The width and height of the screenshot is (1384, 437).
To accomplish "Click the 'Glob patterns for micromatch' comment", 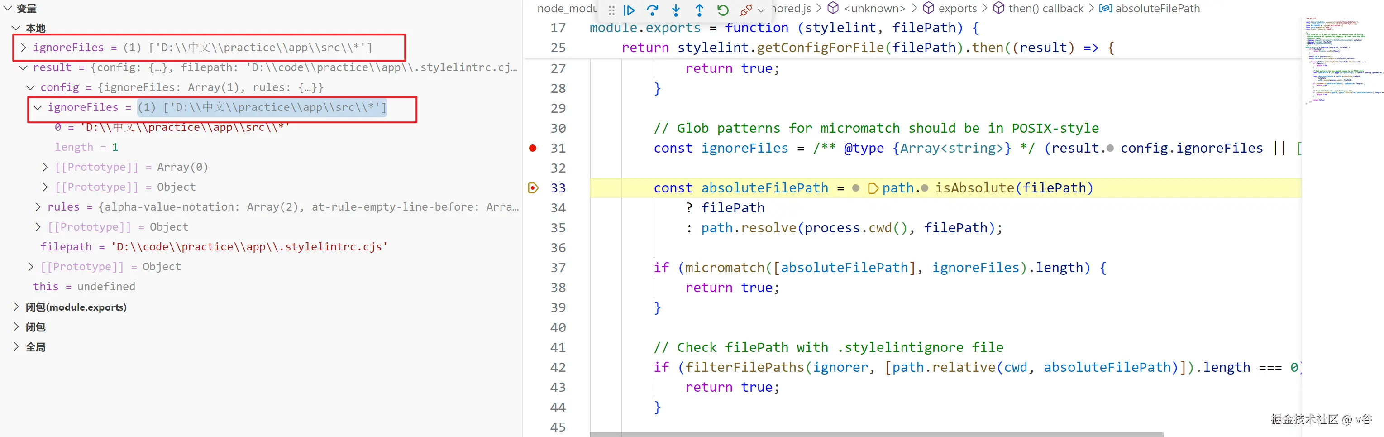I will coord(876,128).
